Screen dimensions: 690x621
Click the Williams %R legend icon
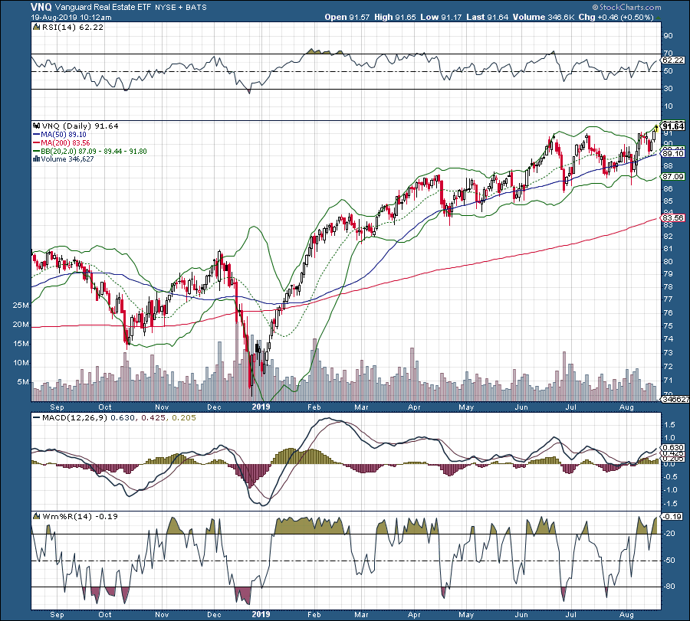pos(37,516)
